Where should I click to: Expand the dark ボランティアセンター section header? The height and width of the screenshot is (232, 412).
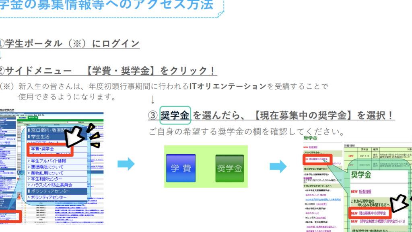click(49, 191)
